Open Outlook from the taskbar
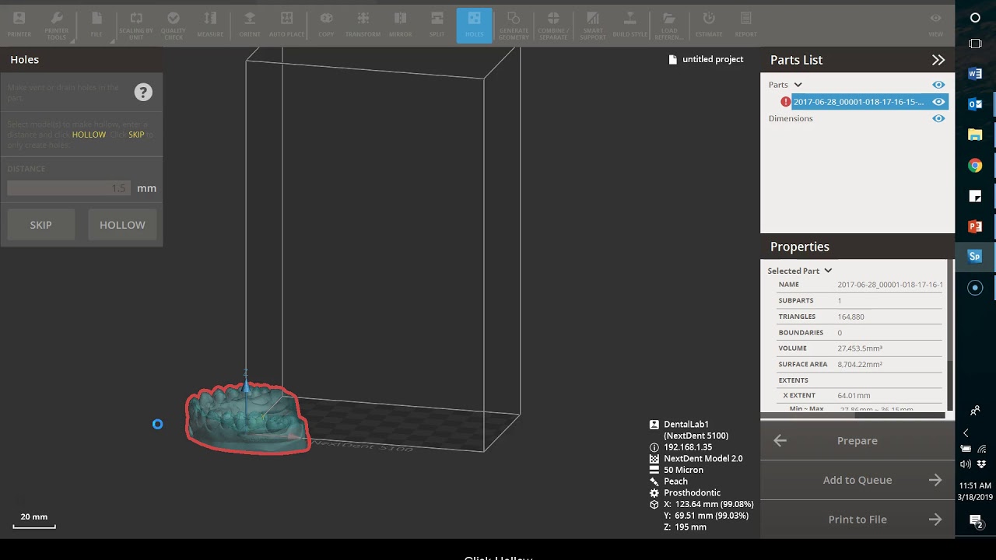This screenshot has height=560, width=996. tap(975, 104)
